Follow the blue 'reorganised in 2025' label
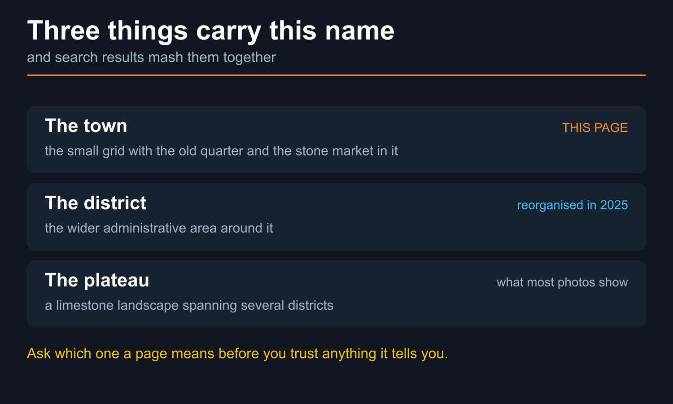This screenshot has width=673, height=404. (572, 205)
